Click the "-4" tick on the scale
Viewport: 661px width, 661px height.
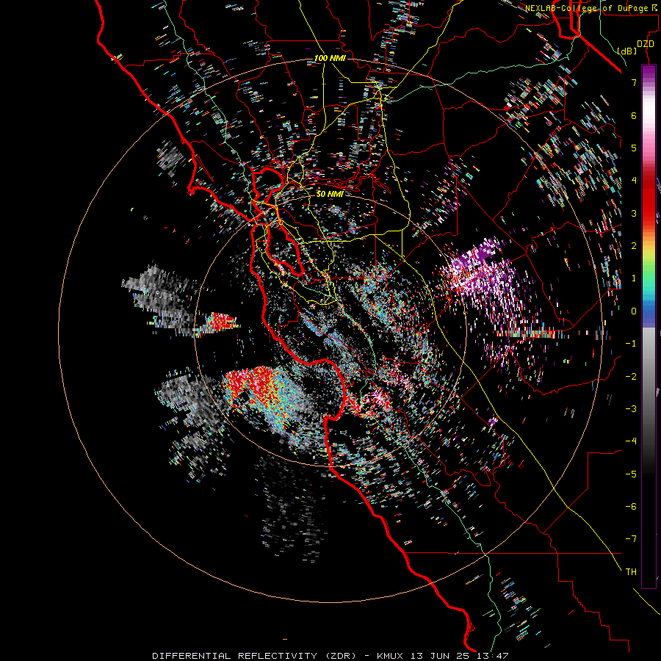tap(631, 441)
